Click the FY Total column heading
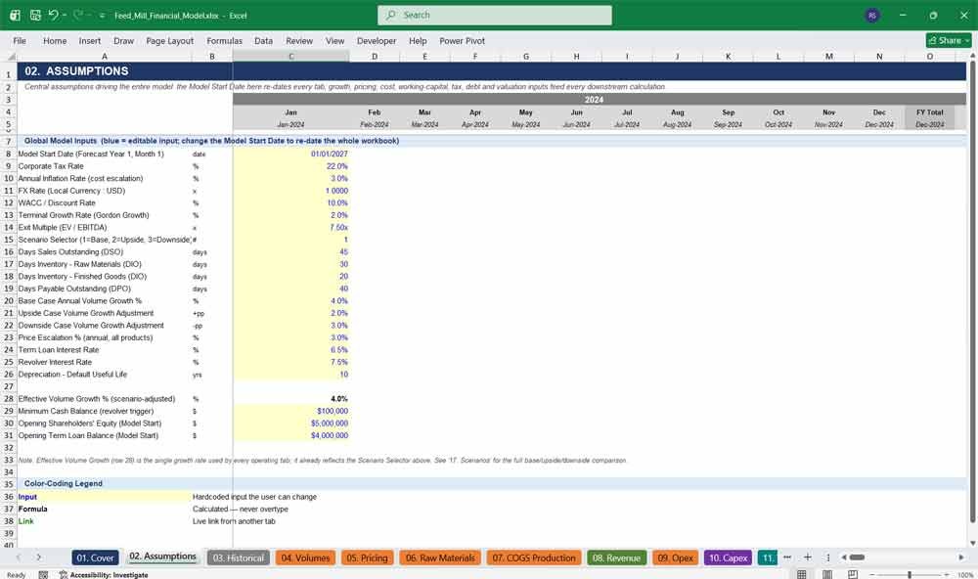978x579 pixels. [x=929, y=112]
